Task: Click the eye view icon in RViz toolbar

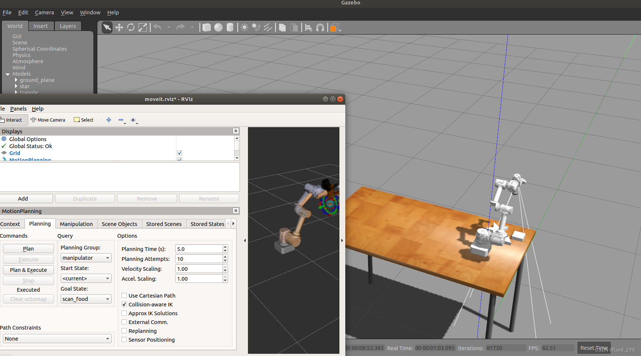Action: click(x=134, y=120)
